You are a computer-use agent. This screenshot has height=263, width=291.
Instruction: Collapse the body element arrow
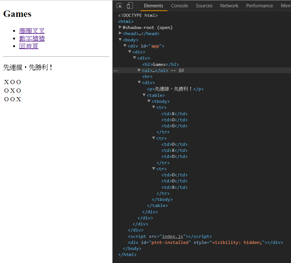tap(120, 39)
